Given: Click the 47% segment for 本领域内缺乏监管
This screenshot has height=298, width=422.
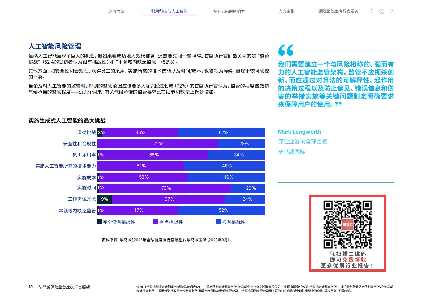Looking at the screenshot, I should pos(138,210).
